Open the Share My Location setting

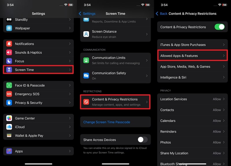pos(192,153)
